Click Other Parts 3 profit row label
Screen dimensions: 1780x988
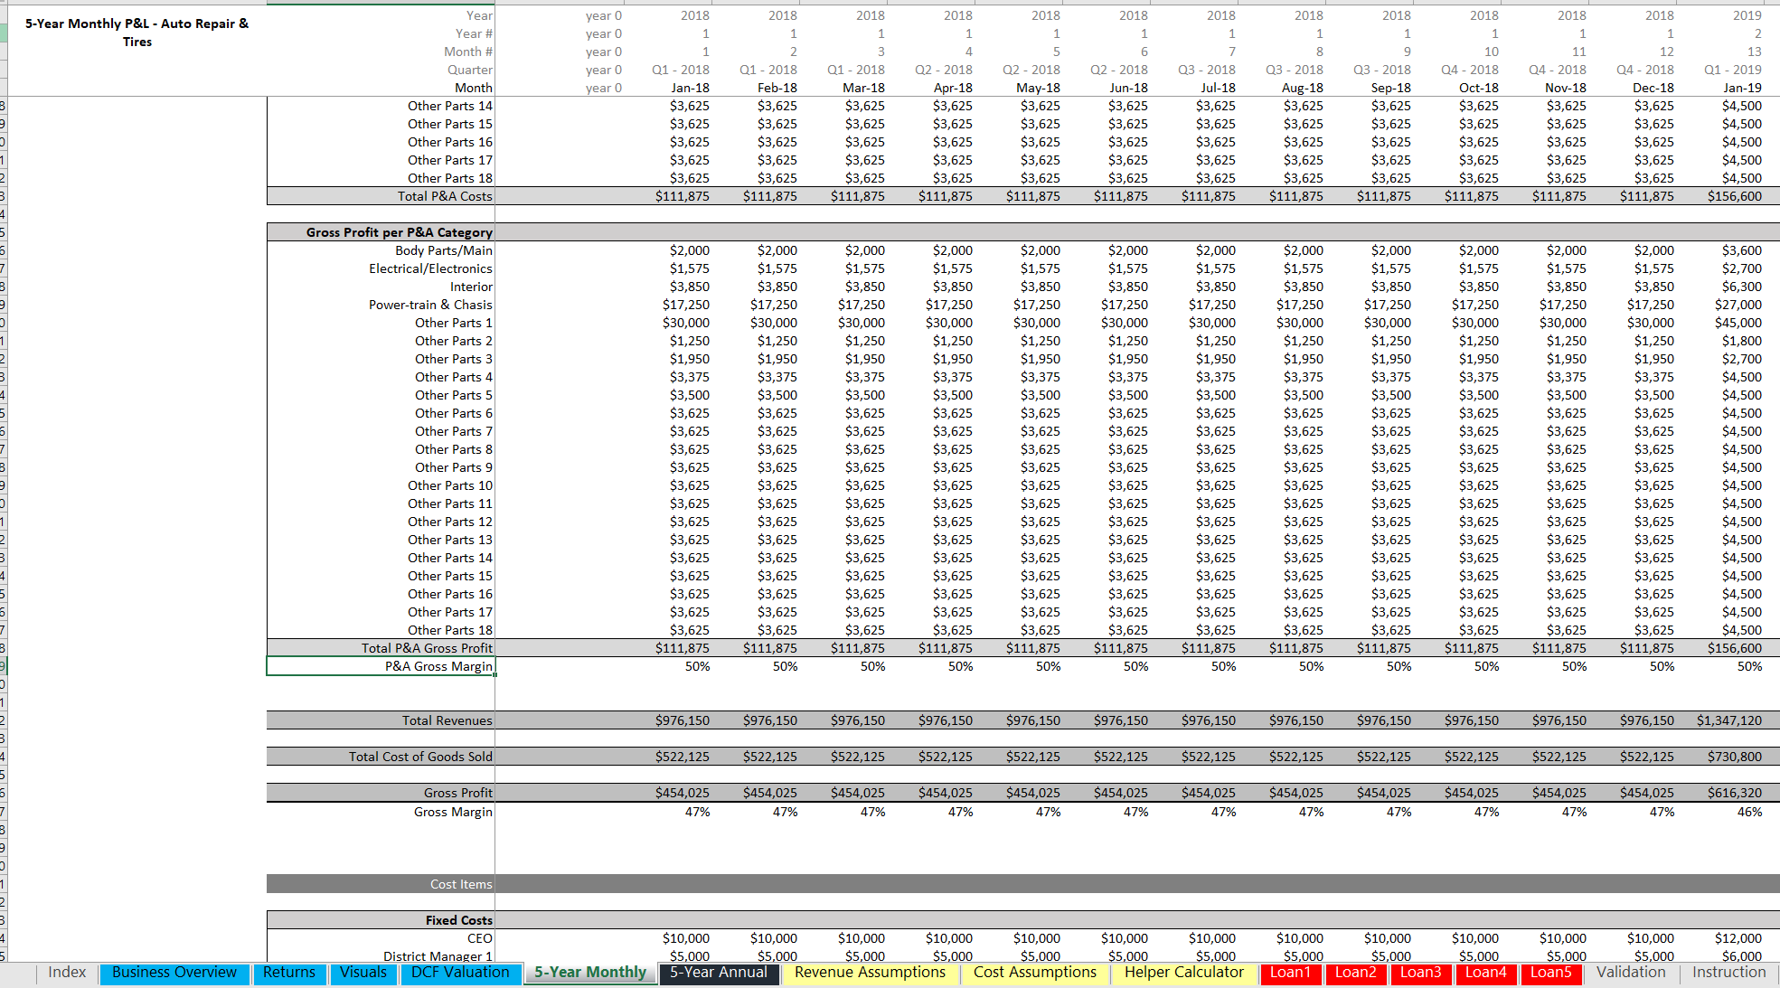(x=454, y=359)
